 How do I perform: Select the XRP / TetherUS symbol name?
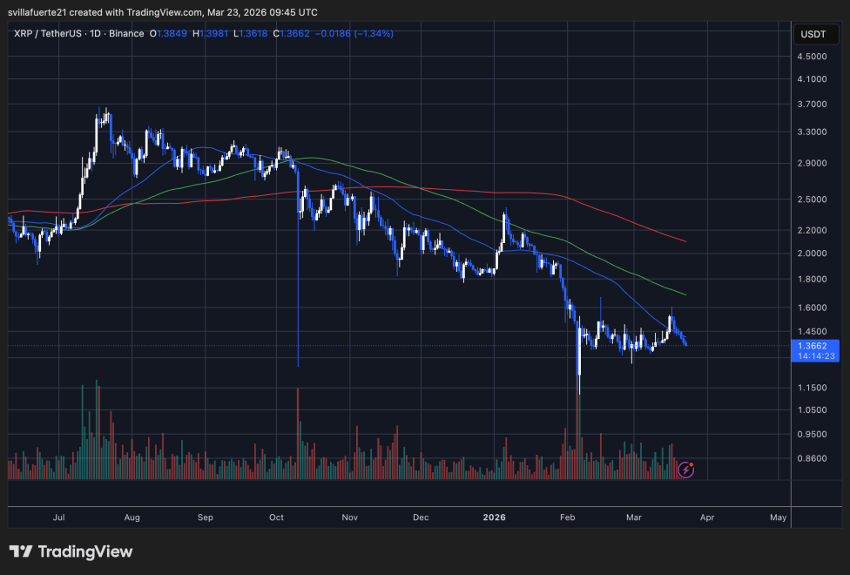pos(48,33)
